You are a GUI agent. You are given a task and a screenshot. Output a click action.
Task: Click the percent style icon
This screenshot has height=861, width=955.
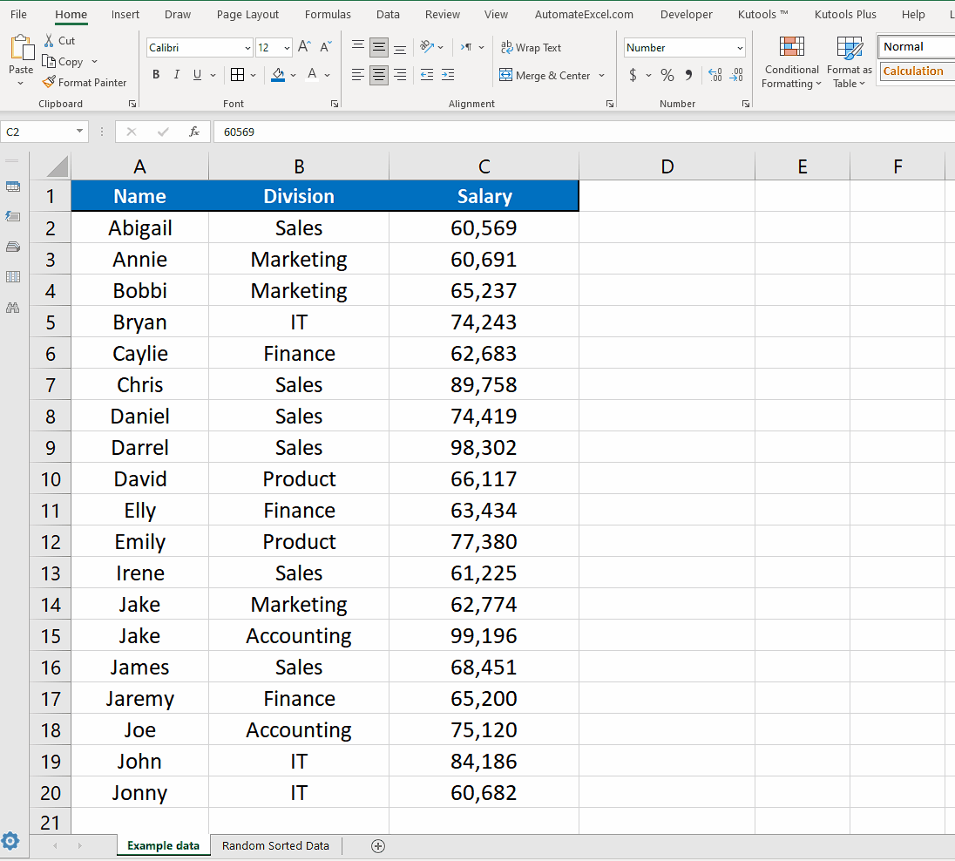(667, 75)
